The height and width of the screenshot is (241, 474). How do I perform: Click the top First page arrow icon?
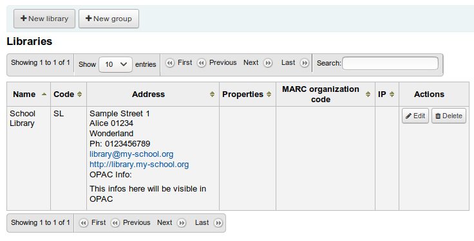pyautogui.click(x=170, y=63)
